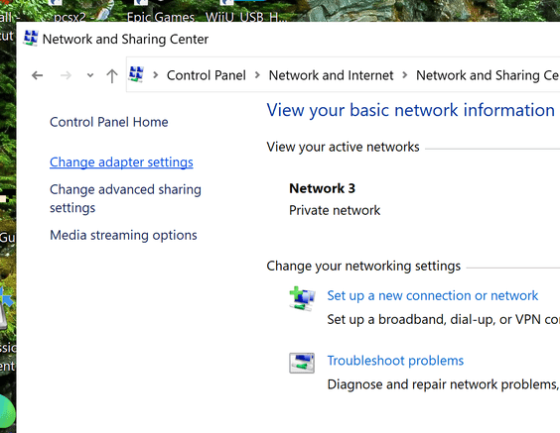Click the Troubleshoot problems icon
The image size is (560, 433).
point(302,363)
